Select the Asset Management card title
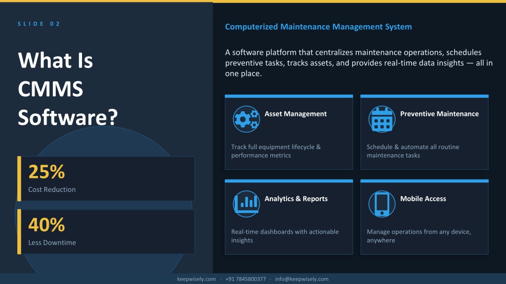Image resolution: width=506 pixels, height=284 pixels. pyautogui.click(x=295, y=114)
